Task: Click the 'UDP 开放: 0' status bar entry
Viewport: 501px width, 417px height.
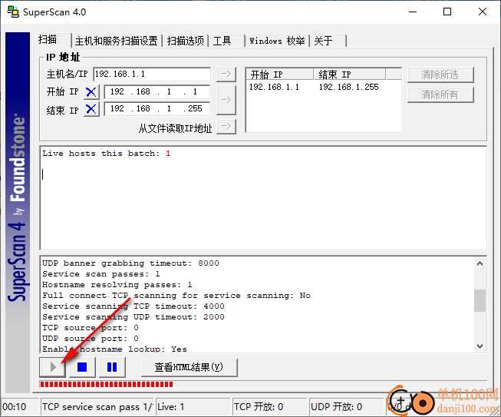Action: (x=346, y=407)
